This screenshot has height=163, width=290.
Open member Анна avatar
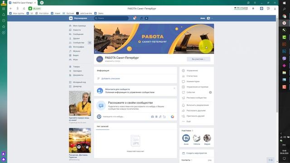tap(186, 138)
